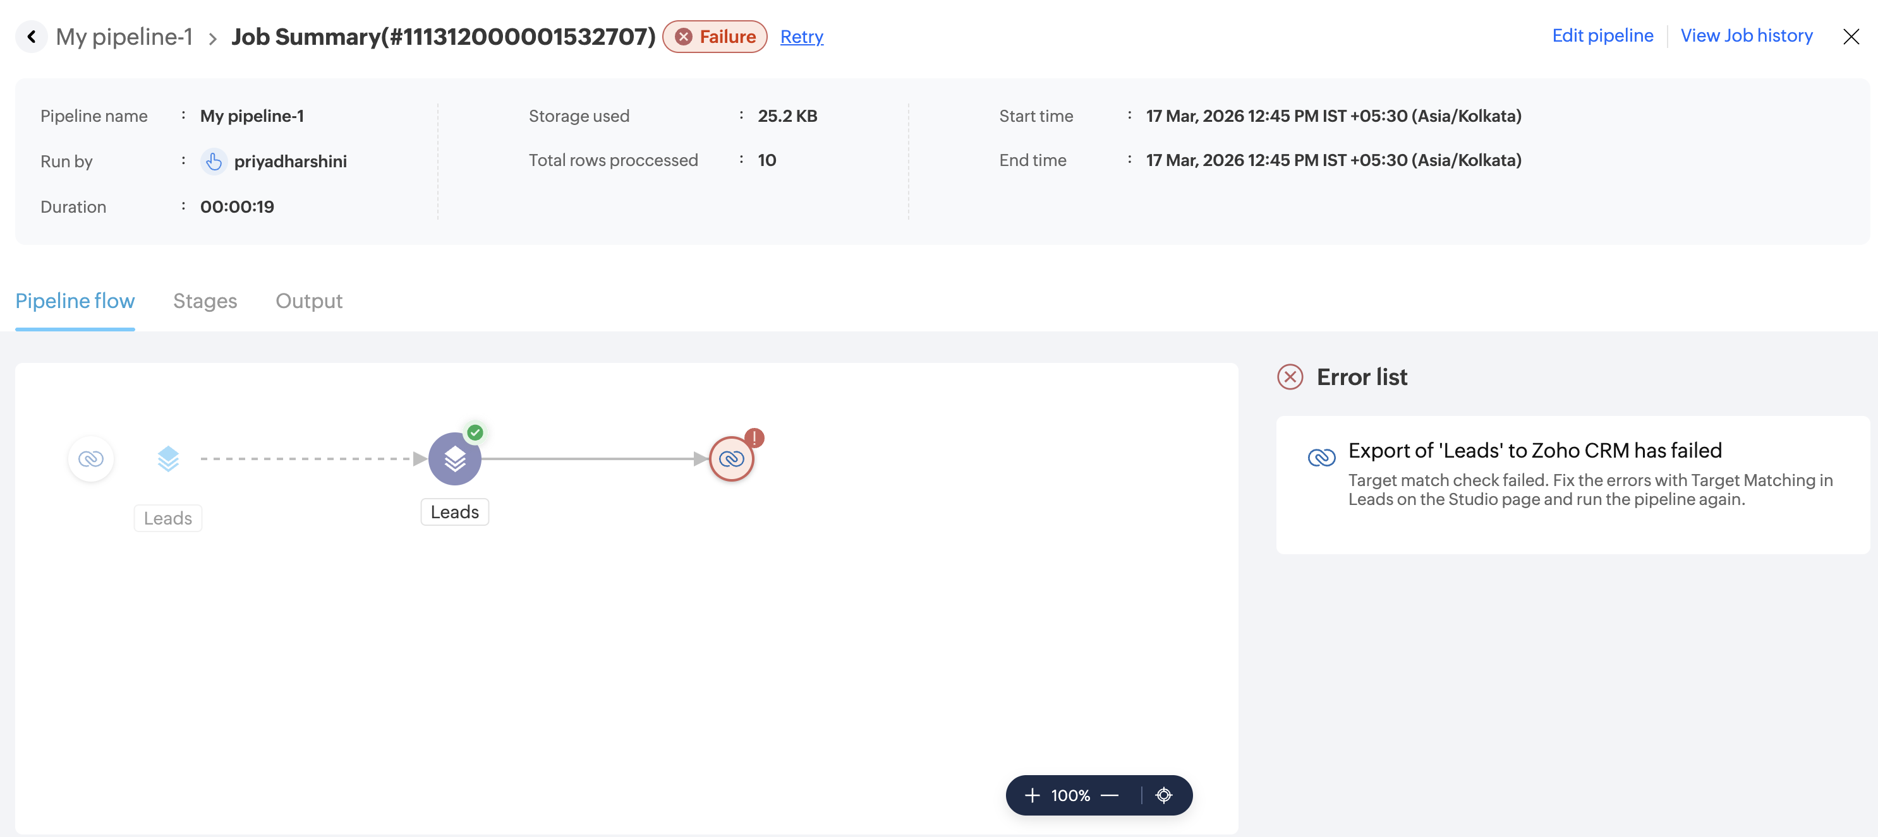The width and height of the screenshot is (1878, 837).
Task: Open the Output tab
Action: tap(308, 301)
